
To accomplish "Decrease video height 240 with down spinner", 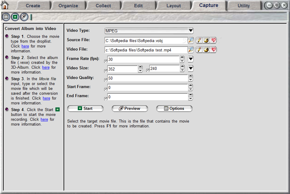I will [x=182, y=70].
